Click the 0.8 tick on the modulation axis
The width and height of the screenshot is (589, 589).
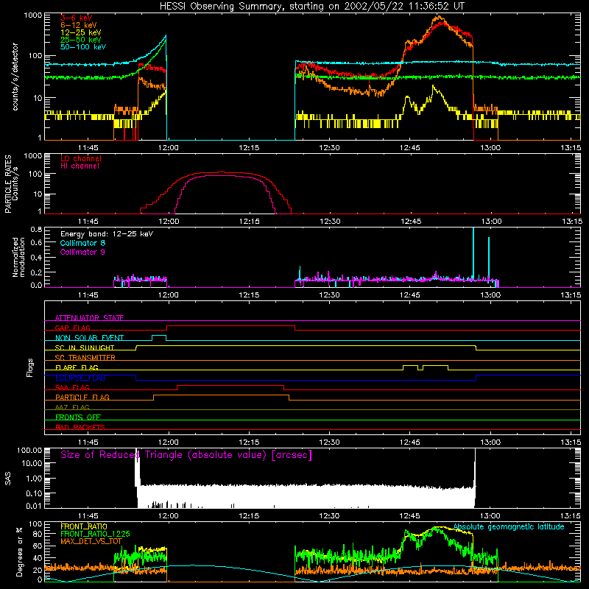coord(36,229)
